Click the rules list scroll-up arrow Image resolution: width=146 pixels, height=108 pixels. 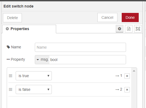coord(134,71)
